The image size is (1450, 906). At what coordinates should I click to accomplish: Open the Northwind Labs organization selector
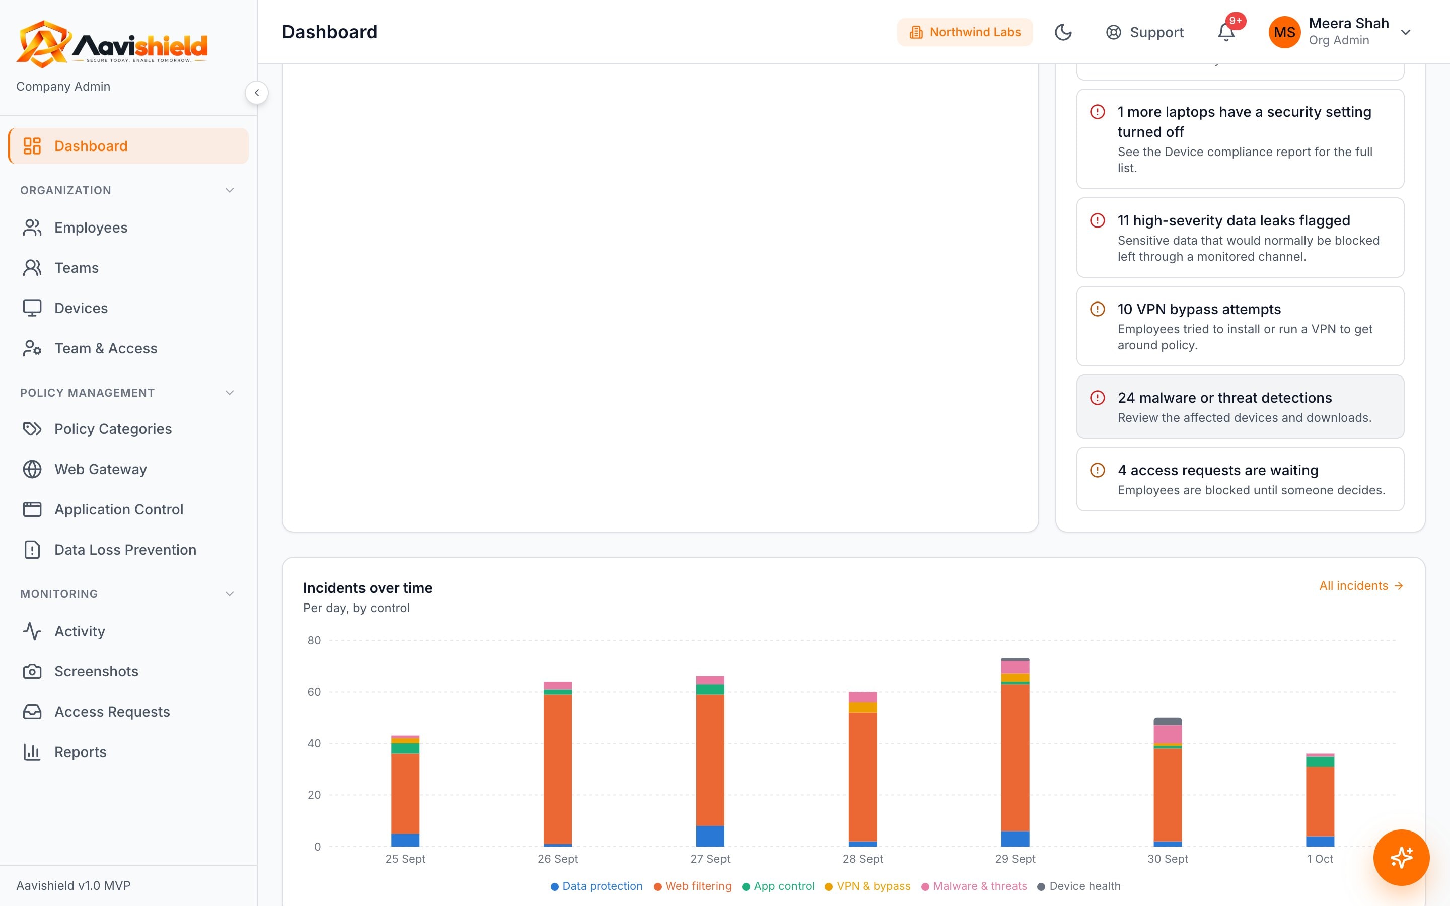(x=965, y=32)
